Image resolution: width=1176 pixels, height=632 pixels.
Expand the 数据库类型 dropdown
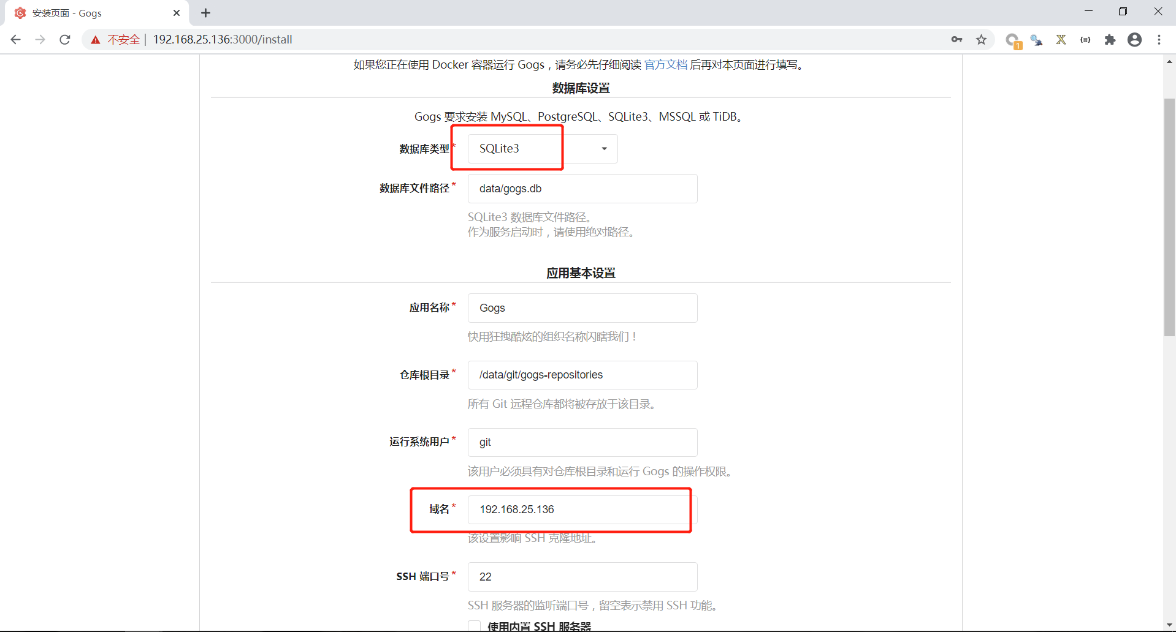[x=543, y=149]
